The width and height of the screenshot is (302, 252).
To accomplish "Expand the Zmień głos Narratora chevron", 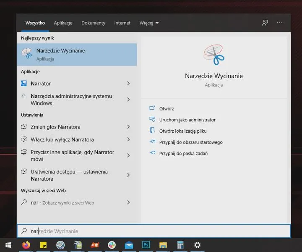I will (128, 127).
